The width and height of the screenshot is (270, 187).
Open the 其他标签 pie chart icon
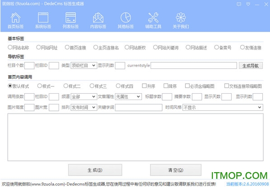click(126, 18)
